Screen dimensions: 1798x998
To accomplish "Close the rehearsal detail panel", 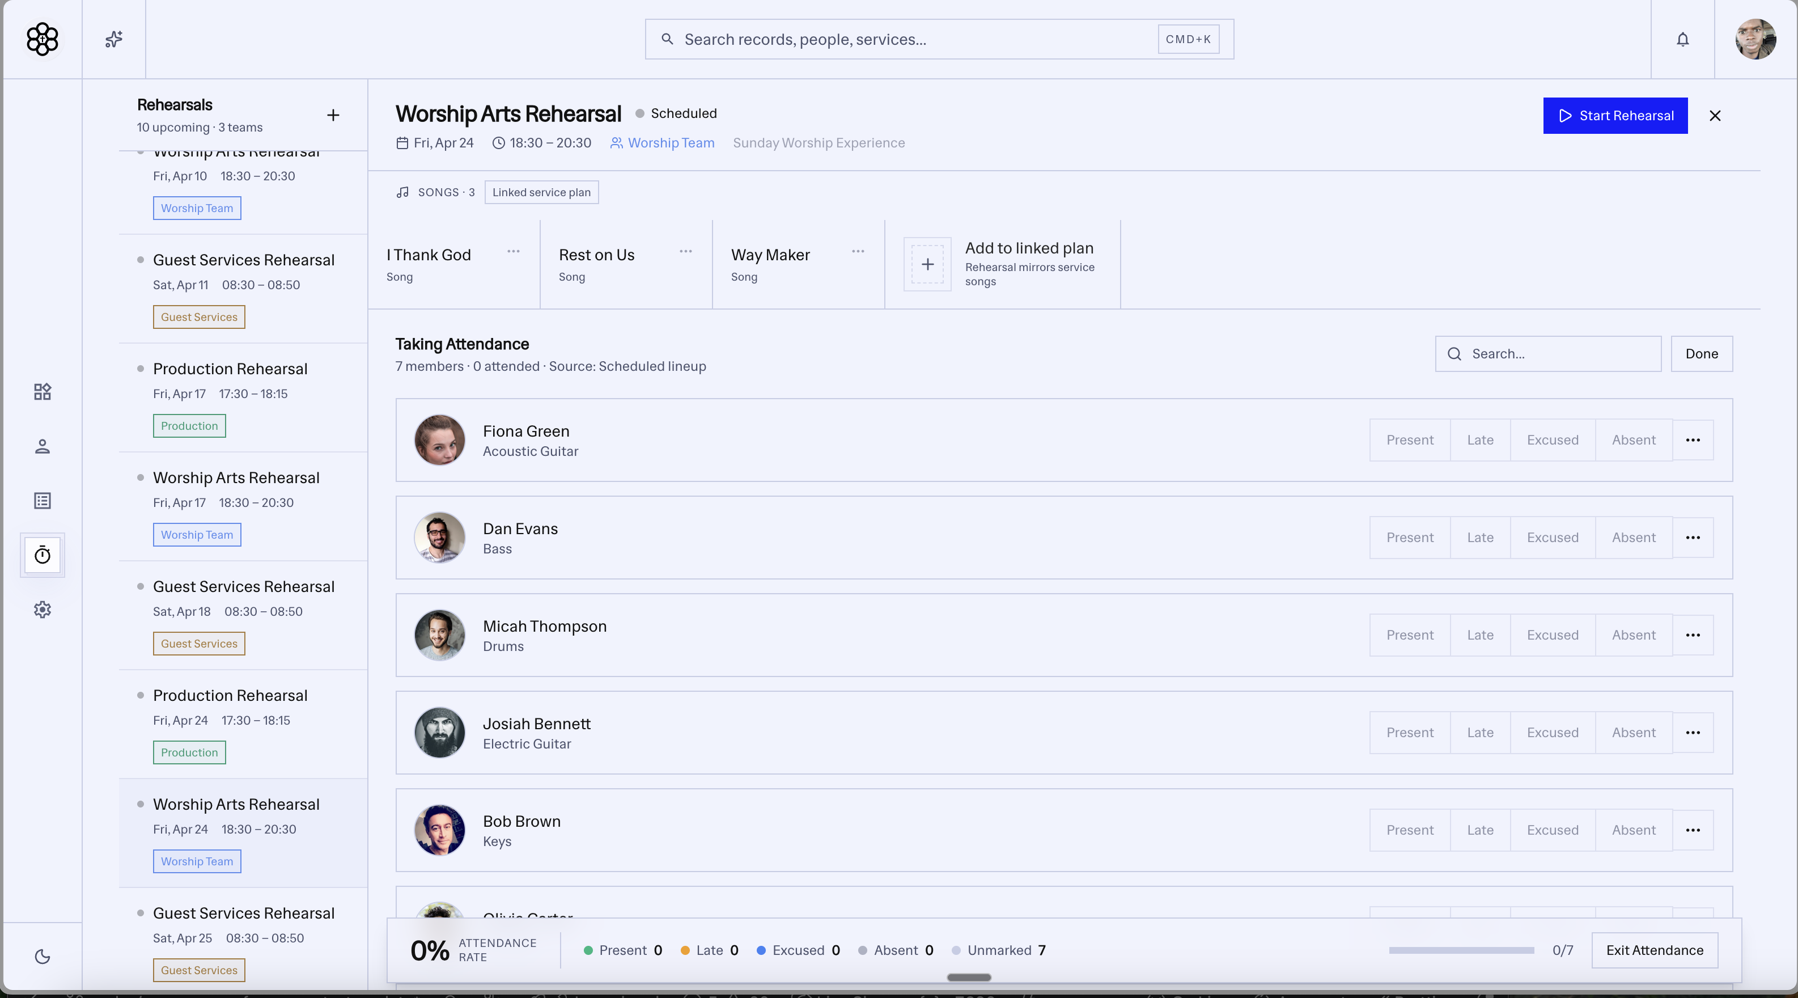I will coord(1715,116).
